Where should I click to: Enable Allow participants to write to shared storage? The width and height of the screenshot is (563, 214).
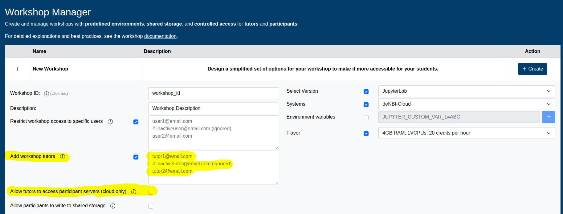(x=151, y=206)
